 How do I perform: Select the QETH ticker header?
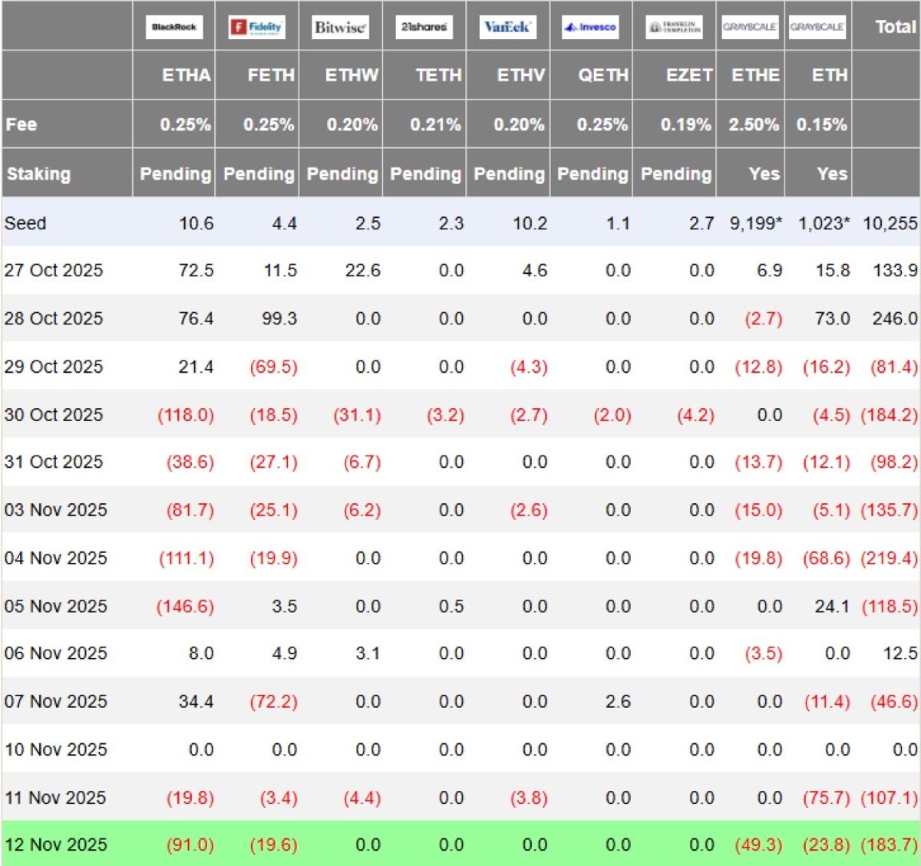click(602, 75)
